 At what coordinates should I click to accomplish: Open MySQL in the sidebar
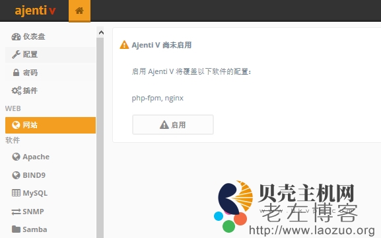coord(50,193)
